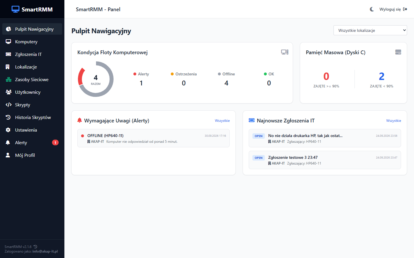Click the info@akap-it.pl logged-in user text
Screen dimensions: 414x258
click(45, 251)
